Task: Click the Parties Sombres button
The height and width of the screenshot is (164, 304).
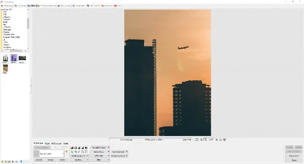Action: 118,156
